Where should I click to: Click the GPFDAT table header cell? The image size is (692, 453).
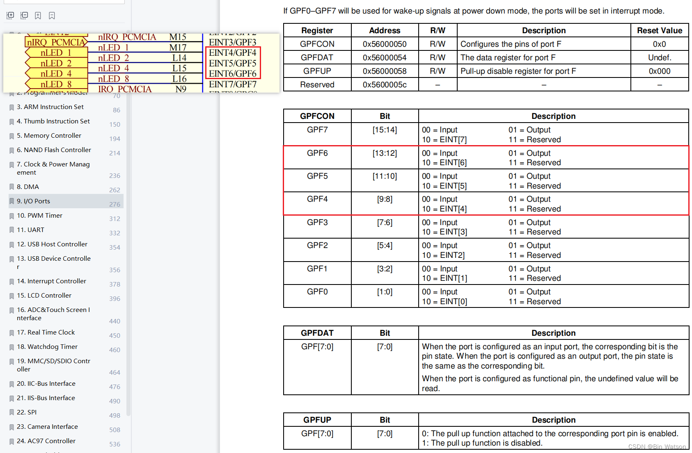(317, 333)
